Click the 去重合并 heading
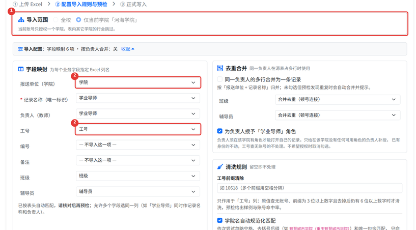The height and width of the screenshot is (230, 416). point(236,68)
